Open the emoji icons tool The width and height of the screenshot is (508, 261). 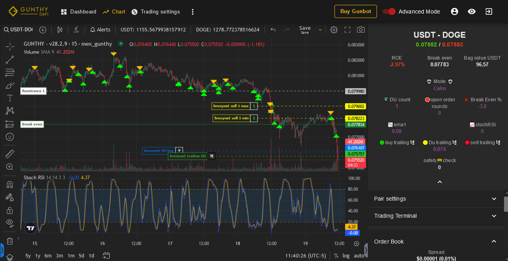pyautogui.click(x=10, y=137)
